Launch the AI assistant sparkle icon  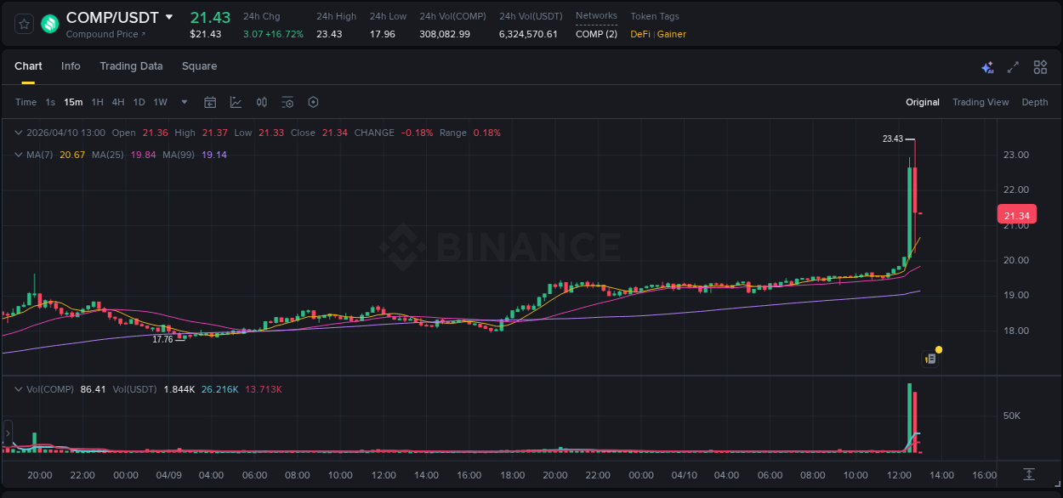click(x=987, y=67)
